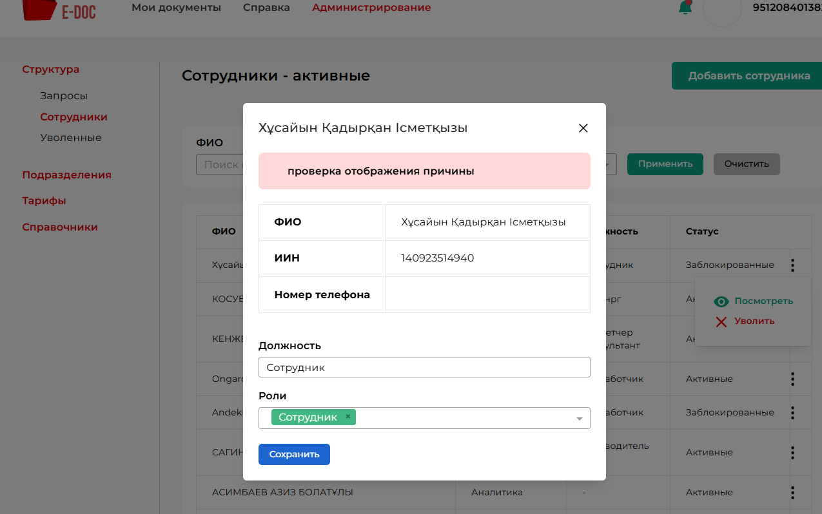The width and height of the screenshot is (822, 514).
Task: Close the employee details dialog
Action: 583,128
